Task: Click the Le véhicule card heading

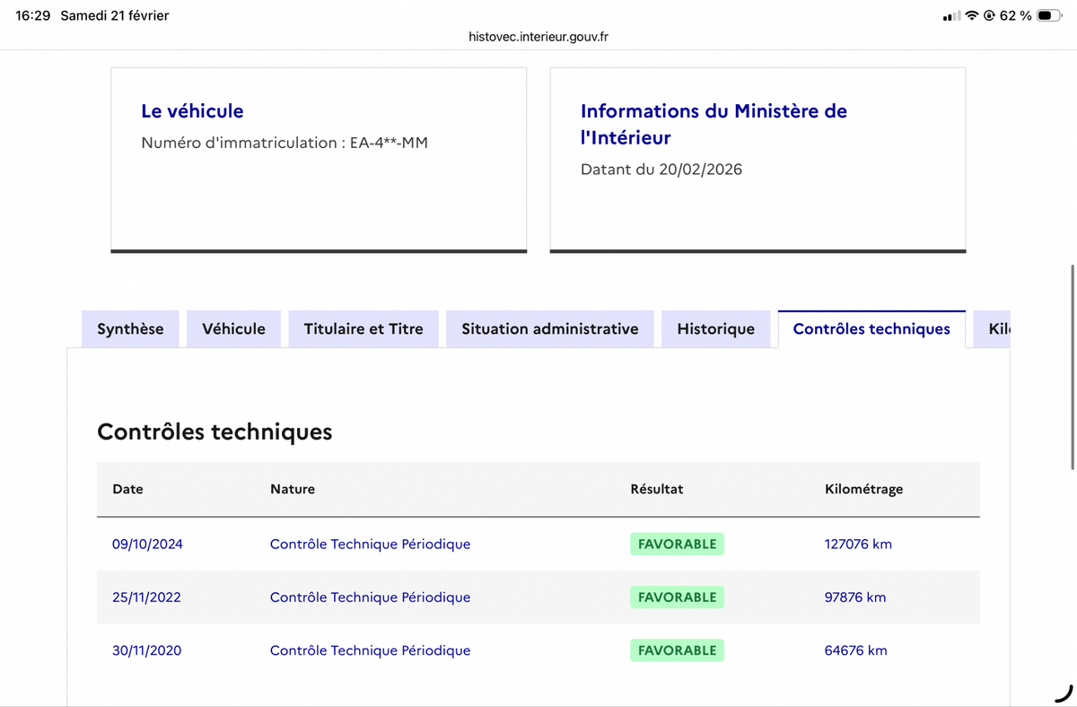Action: 192,111
